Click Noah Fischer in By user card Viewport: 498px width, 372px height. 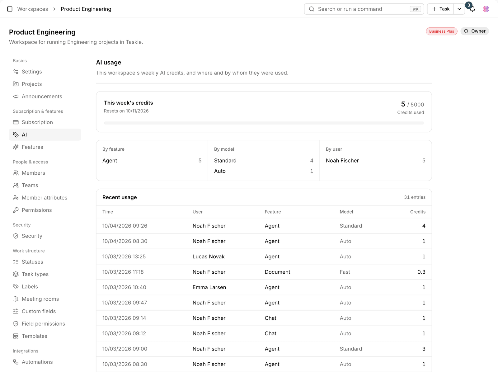pos(342,161)
